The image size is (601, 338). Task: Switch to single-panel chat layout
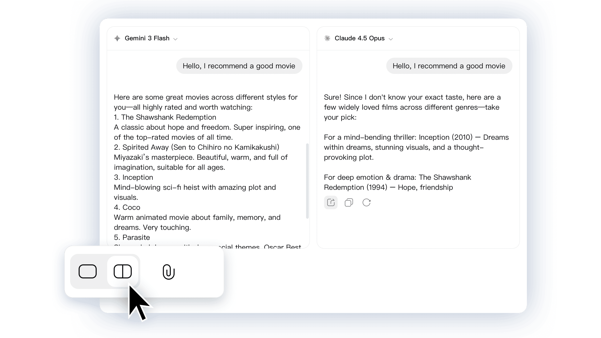pyautogui.click(x=88, y=271)
